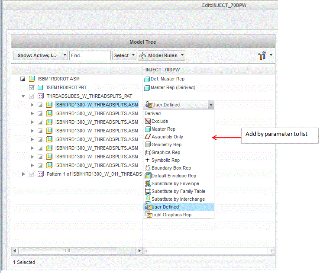This screenshot has width=320, height=273.
Task: Click the ISBM1RD0ROT.ASM assembly icon
Action: [x=32, y=79]
